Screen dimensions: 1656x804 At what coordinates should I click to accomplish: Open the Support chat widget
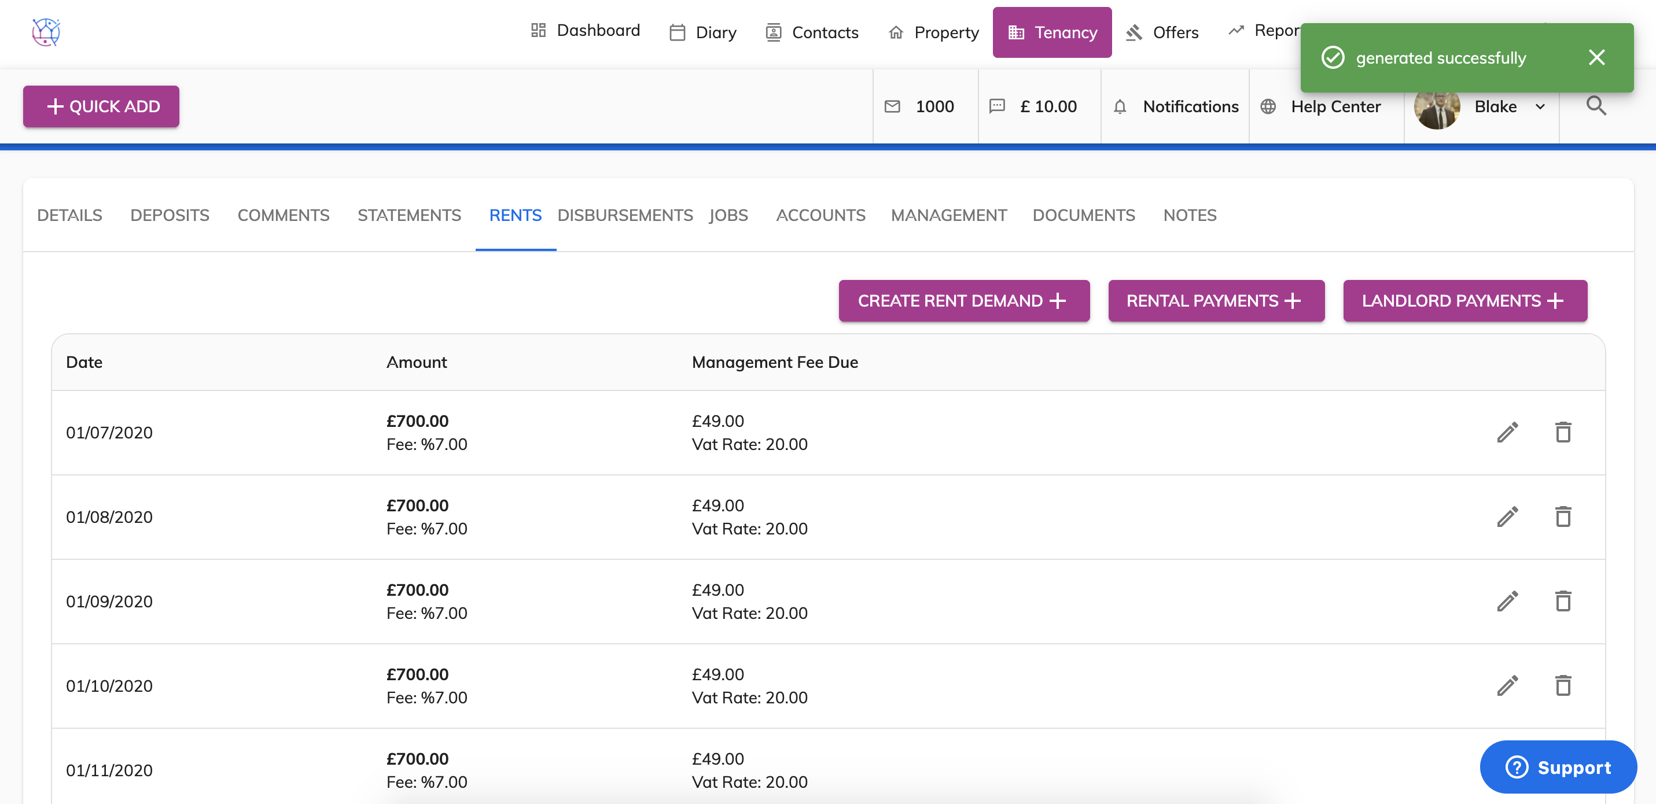(1558, 768)
